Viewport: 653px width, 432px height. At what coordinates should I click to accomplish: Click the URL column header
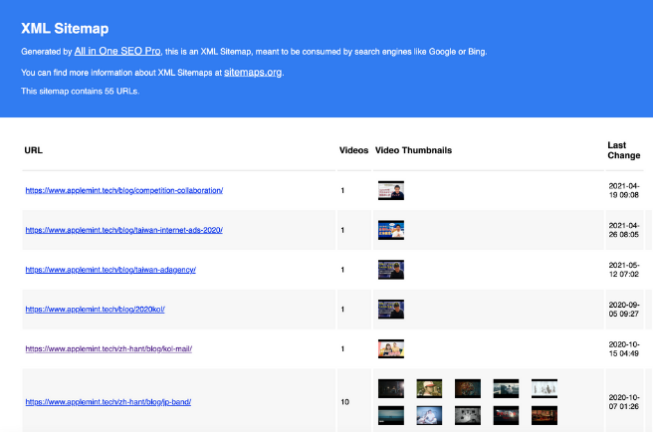tap(33, 150)
